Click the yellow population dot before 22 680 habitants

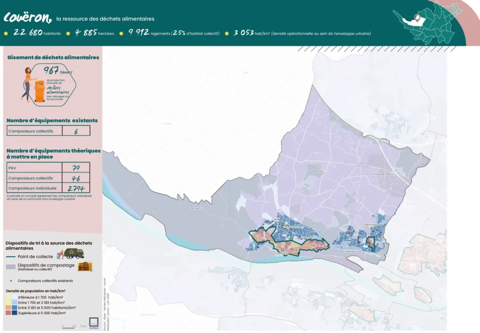(x=6, y=34)
